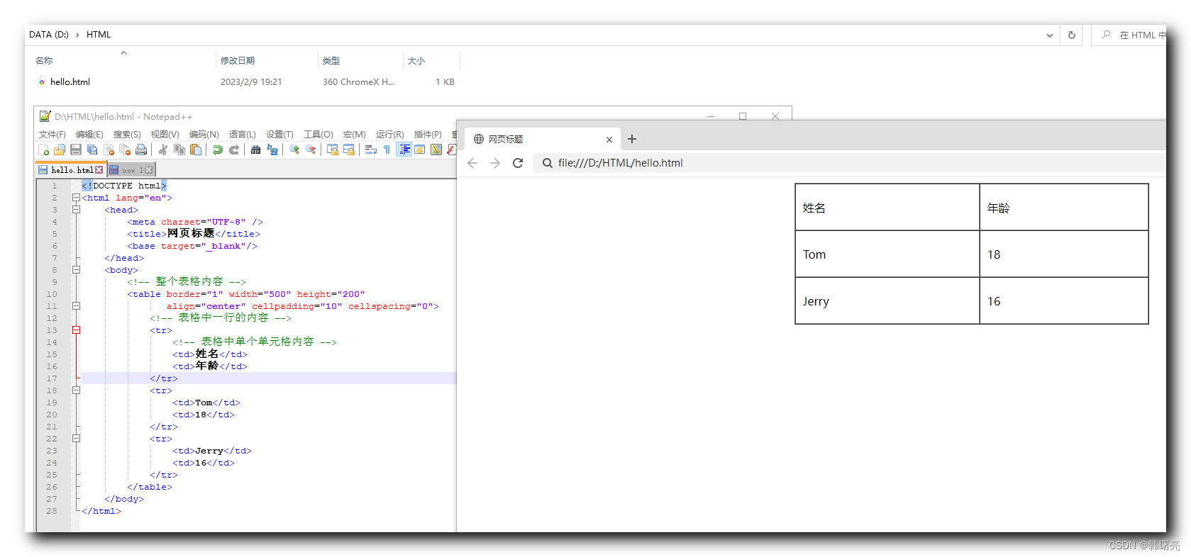Collapse the tr fold marker on line 22
This screenshot has height=557, width=1191.
[76, 439]
